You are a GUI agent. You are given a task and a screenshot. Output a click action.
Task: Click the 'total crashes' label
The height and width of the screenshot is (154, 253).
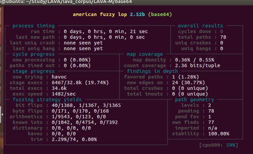143,88
